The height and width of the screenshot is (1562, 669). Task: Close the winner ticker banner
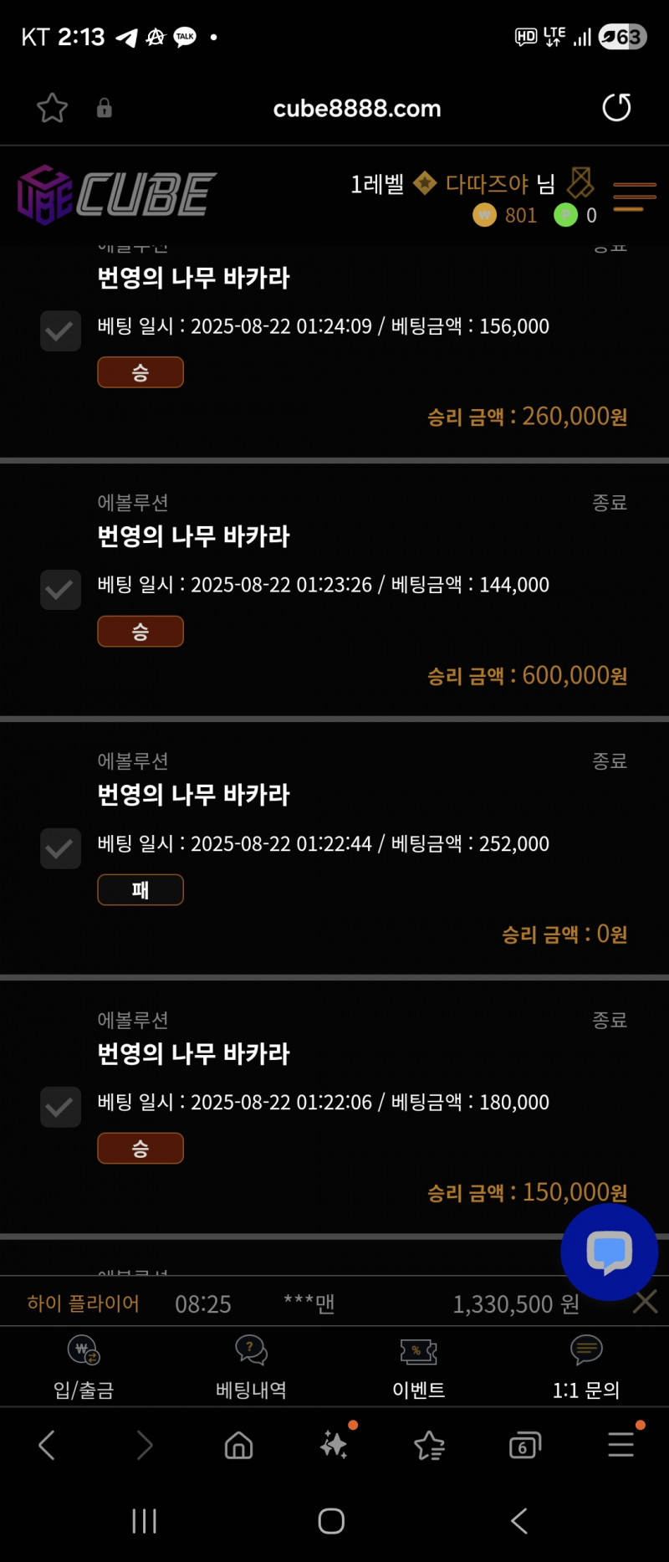[x=646, y=1302]
